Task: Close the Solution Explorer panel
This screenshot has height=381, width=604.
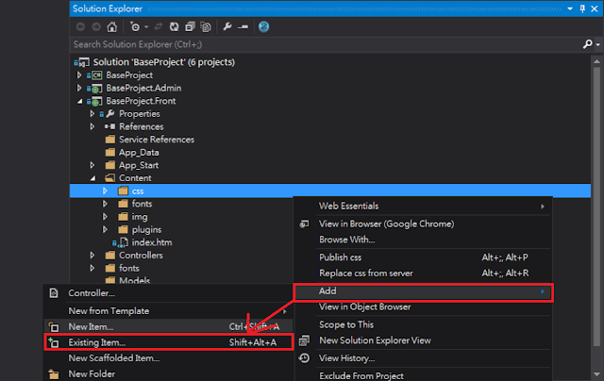Action: coord(595,8)
